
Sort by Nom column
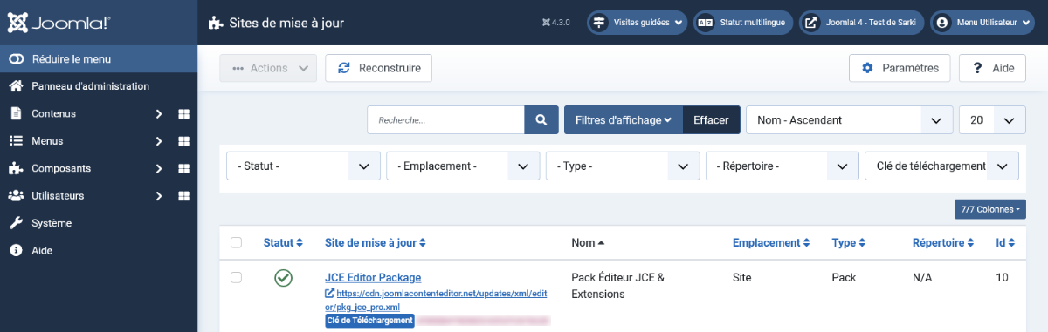click(588, 242)
